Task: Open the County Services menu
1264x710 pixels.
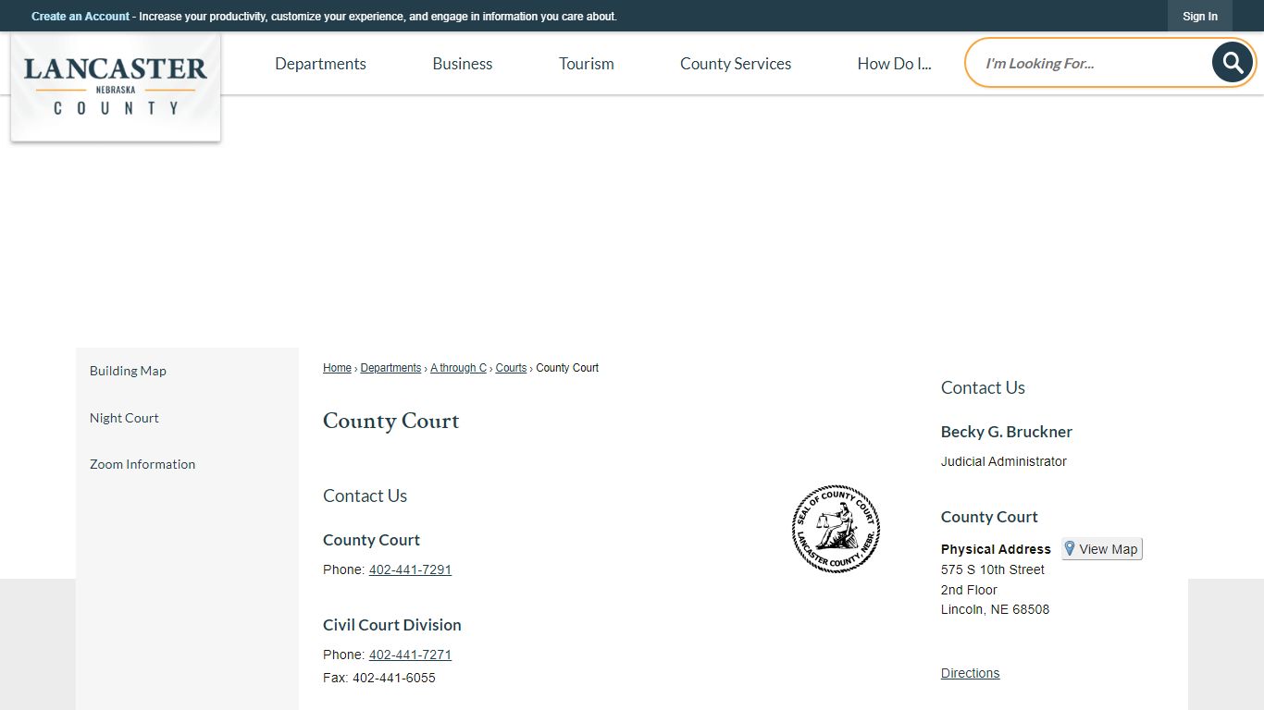Action: point(736,64)
